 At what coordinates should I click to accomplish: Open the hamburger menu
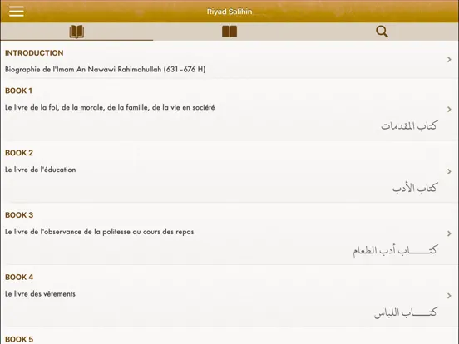tap(16, 11)
